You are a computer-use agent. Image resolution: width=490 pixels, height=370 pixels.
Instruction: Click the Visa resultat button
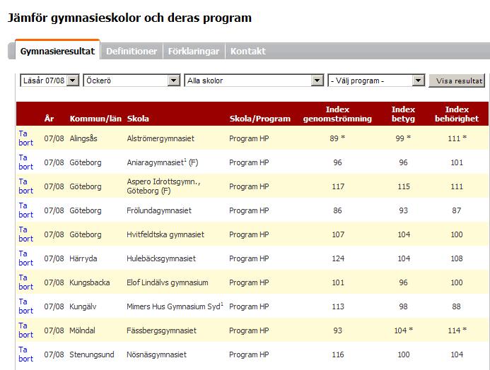click(457, 80)
